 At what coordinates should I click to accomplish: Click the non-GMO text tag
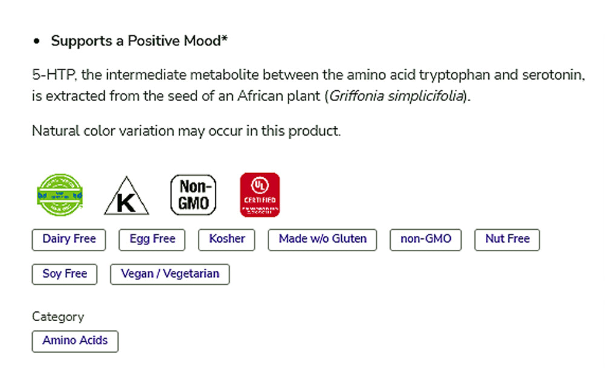426,240
